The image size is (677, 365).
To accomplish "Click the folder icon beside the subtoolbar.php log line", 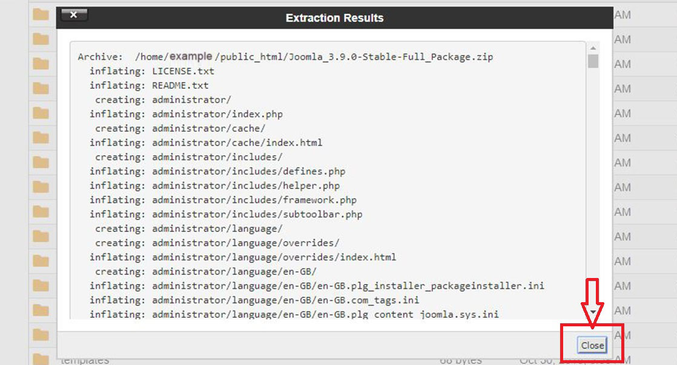I will click(41, 212).
